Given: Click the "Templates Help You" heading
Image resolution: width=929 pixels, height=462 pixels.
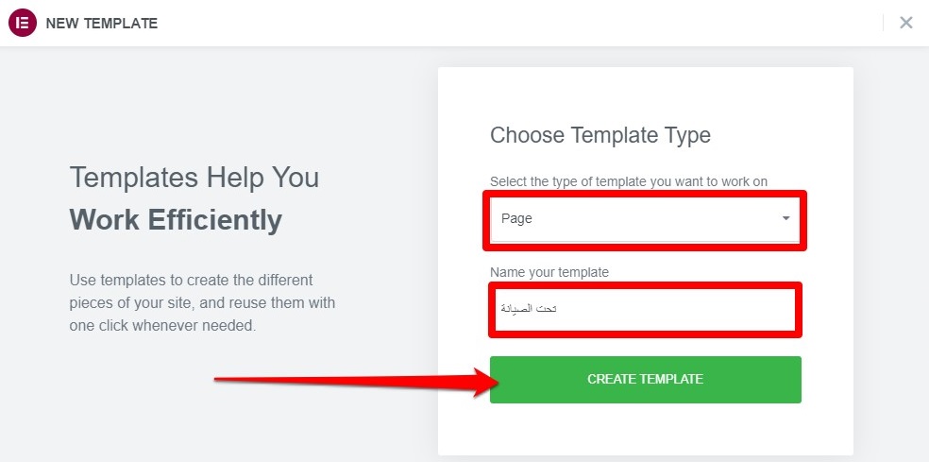Looking at the screenshot, I should 194,178.
